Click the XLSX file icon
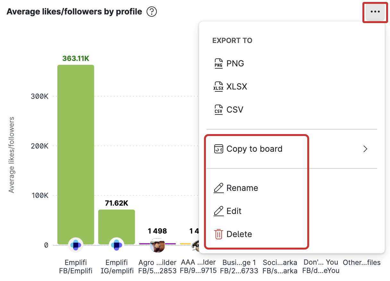The height and width of the screenshot is (281, 390). [218, 87]
